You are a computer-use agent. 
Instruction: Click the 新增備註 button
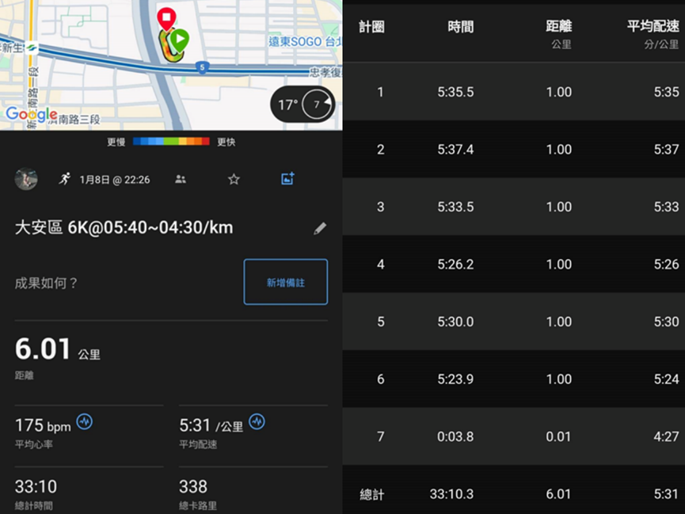coord(285,282)
